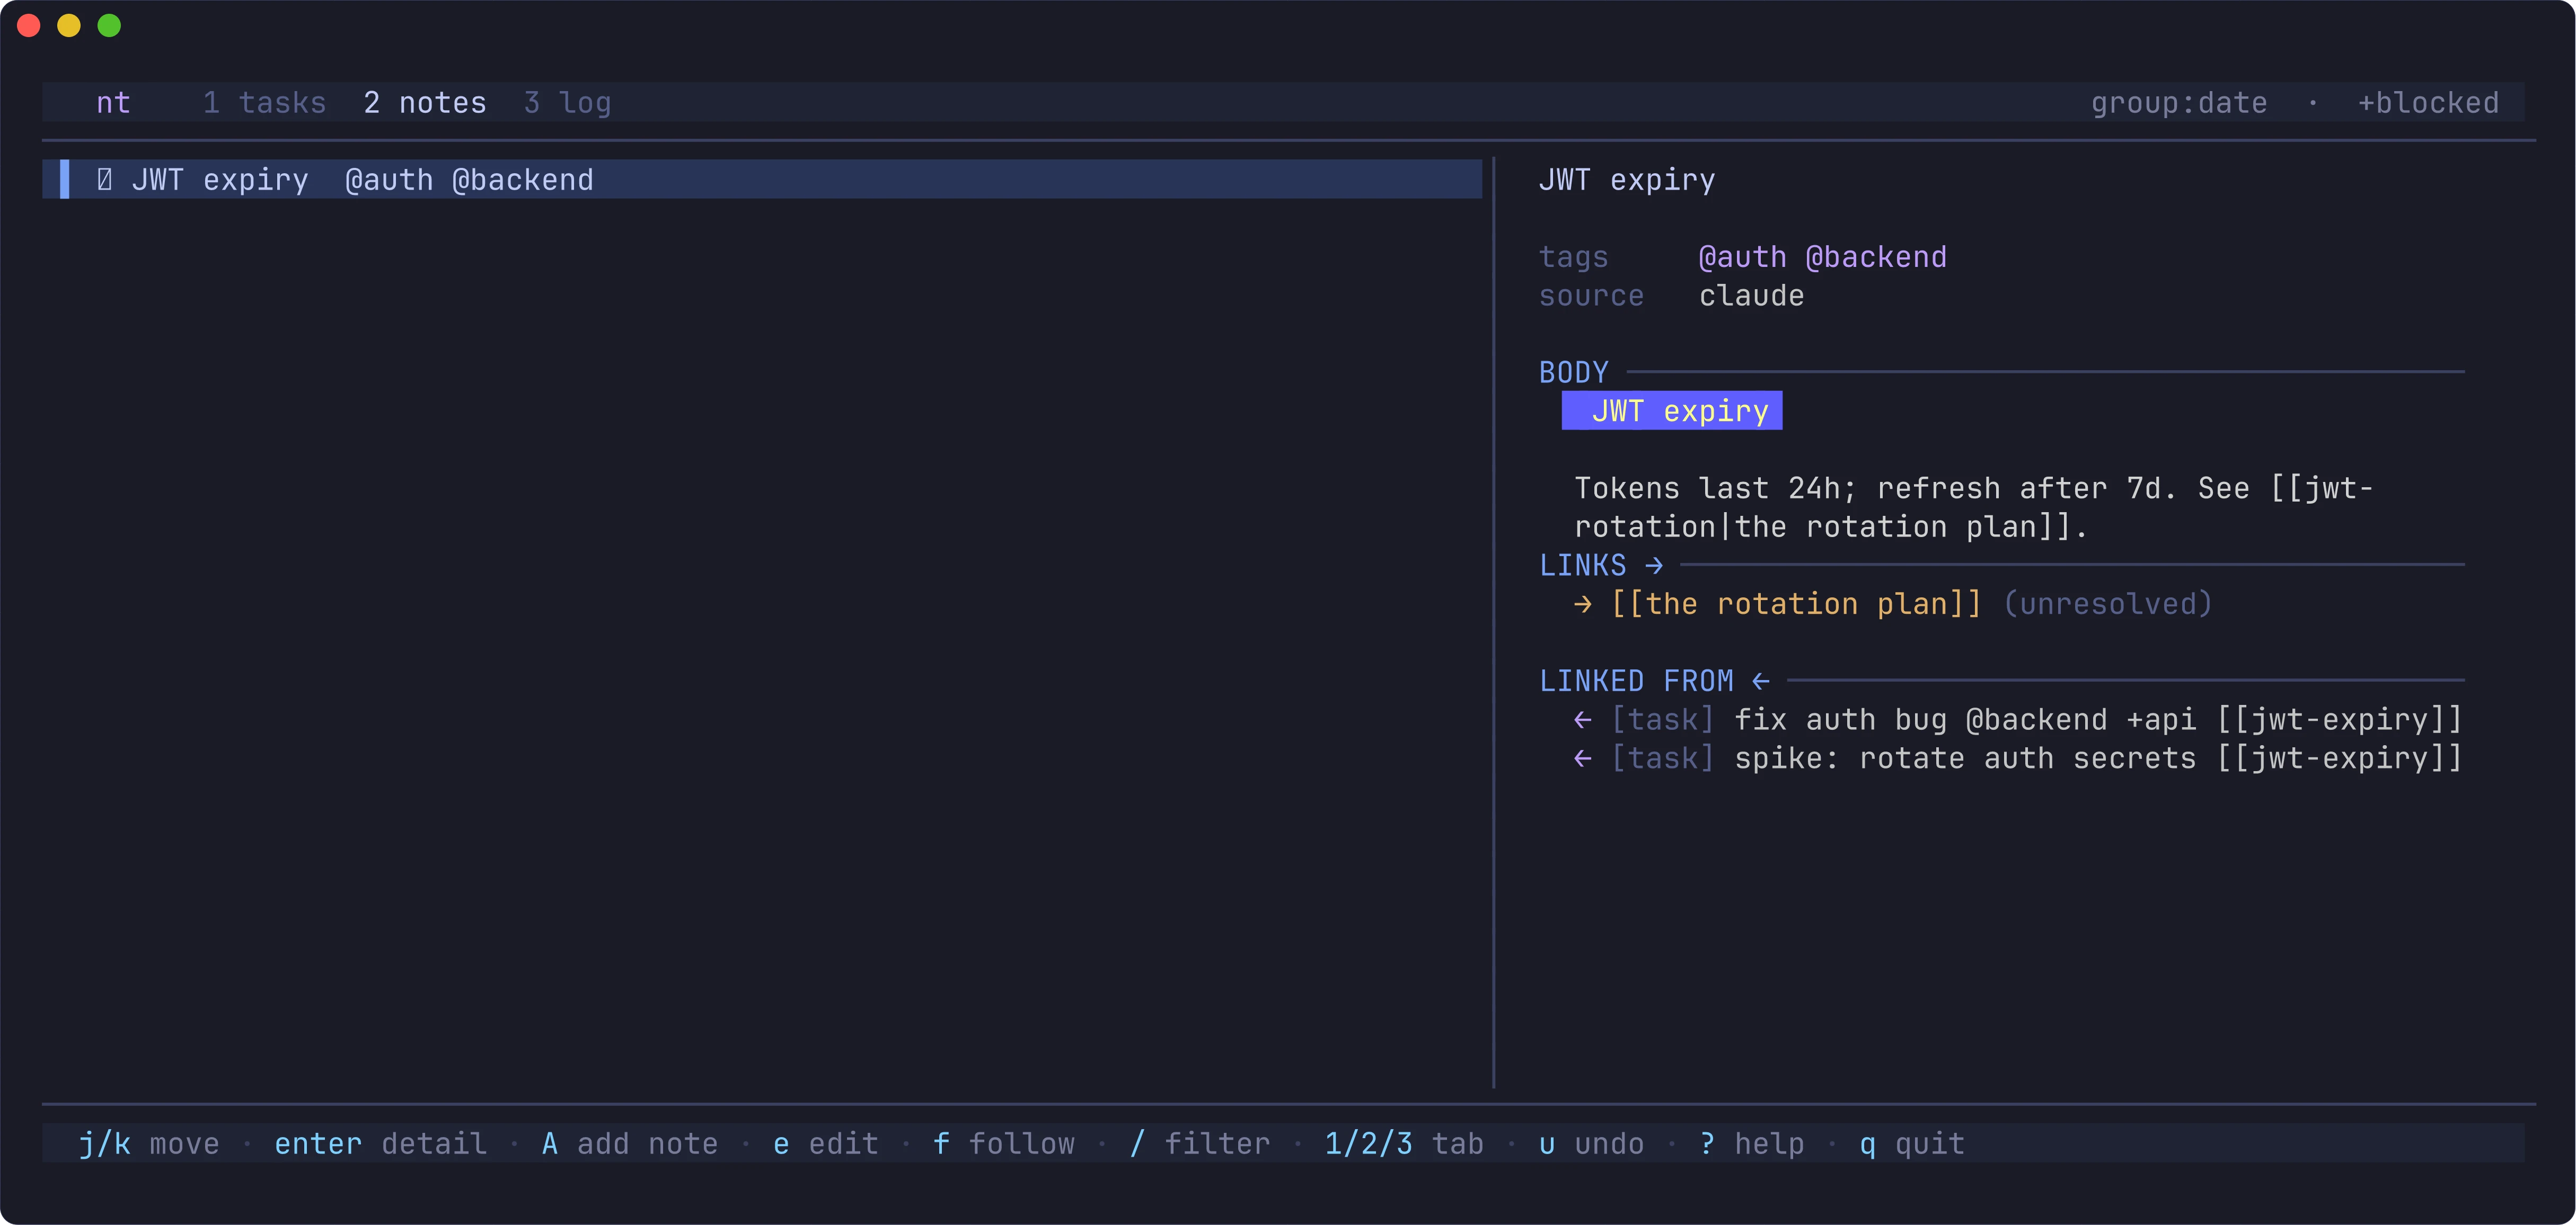Click the note icon beside JWT expiry
This screenshot has width=2576, height=1225.
104,180
